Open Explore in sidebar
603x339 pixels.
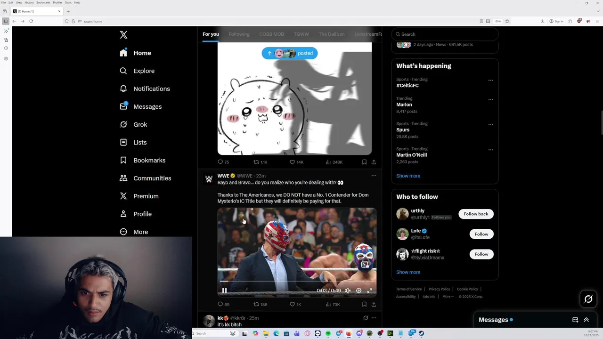coord(137,71)
